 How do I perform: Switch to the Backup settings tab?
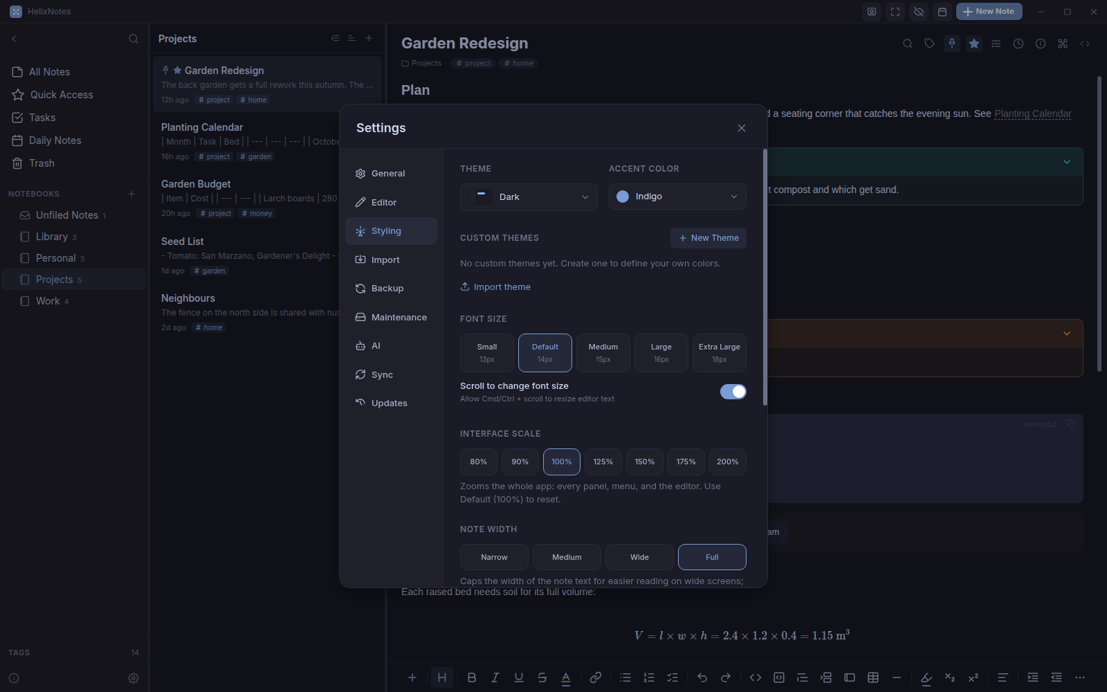(391, 289)
